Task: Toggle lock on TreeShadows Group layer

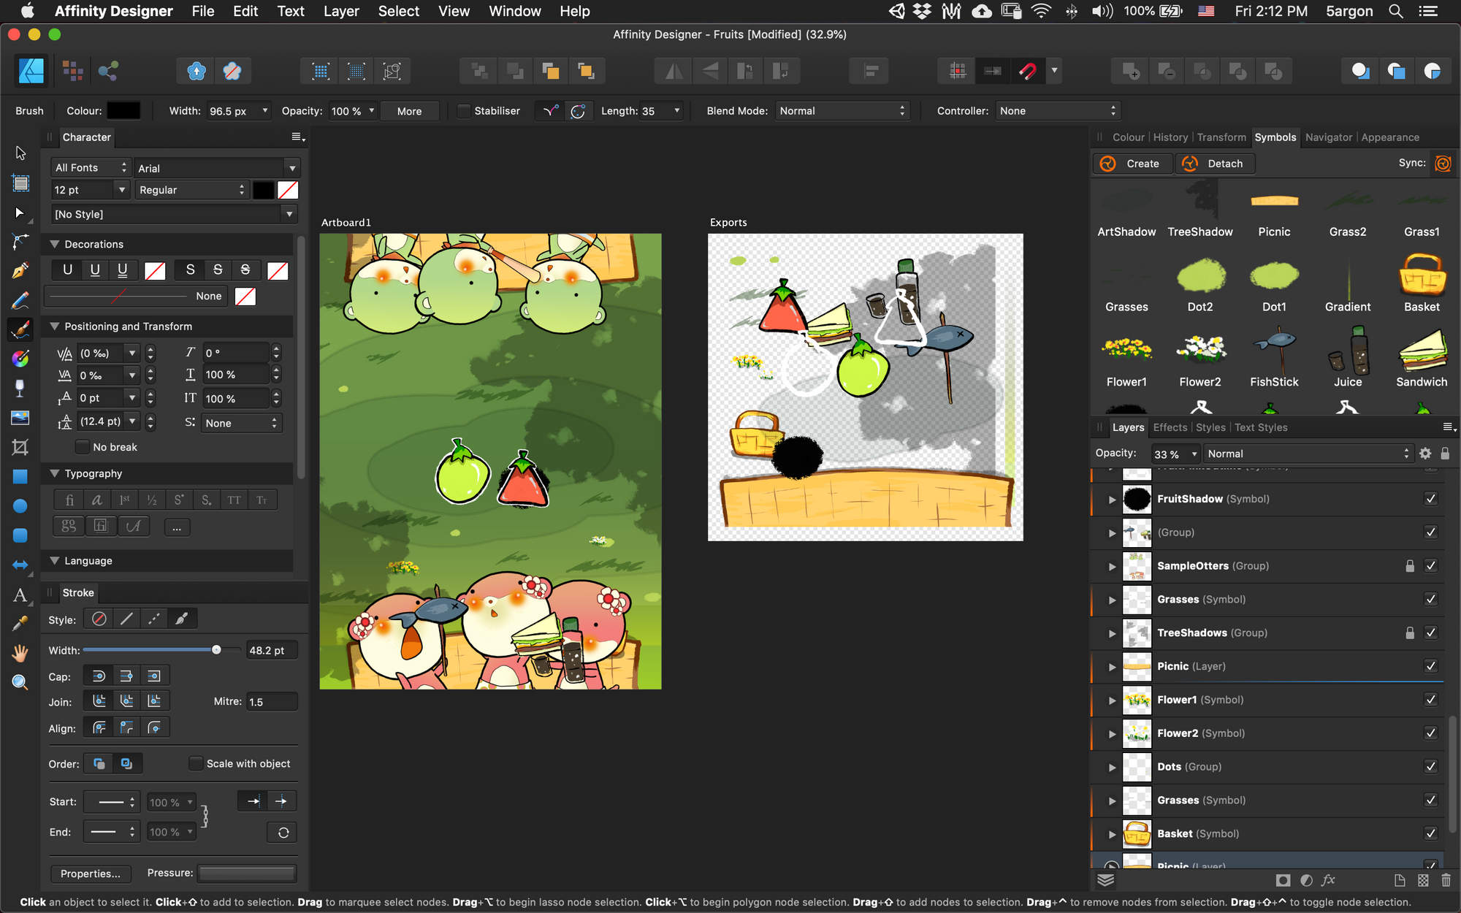Action: click(x=1408, y=632)
